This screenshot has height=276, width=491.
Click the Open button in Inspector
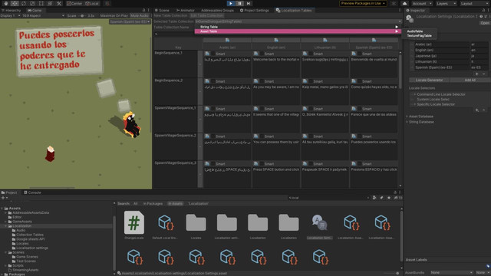coord(485,23)
